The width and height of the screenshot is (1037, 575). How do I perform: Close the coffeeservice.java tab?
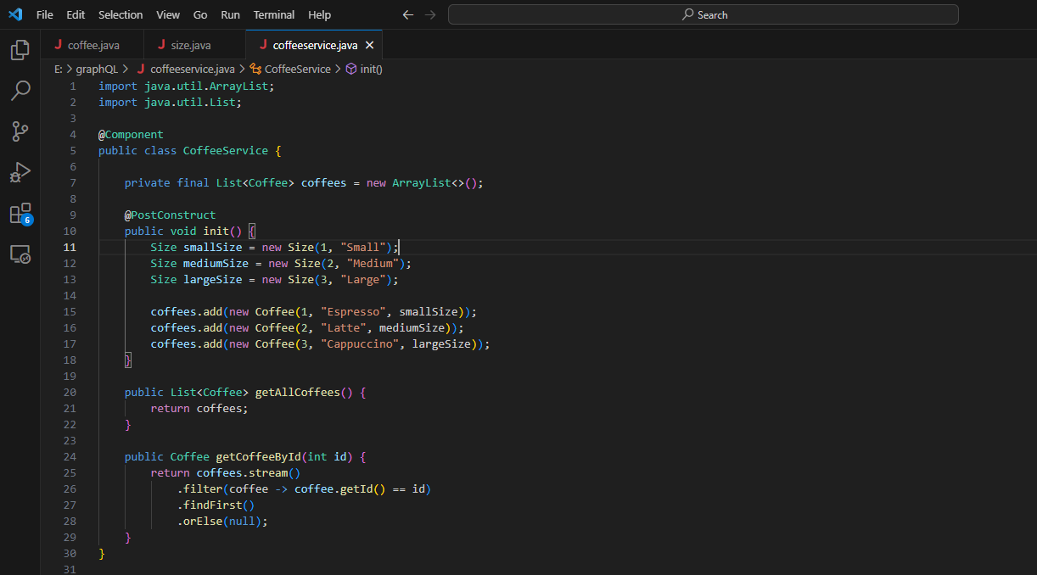(x=369, y=45)
